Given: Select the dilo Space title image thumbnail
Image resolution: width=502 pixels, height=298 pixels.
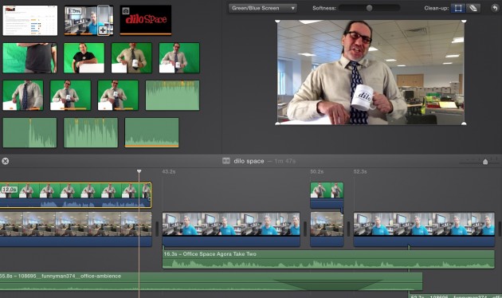Looking at the screenshot, I should pyautogui.click(x=146, y=20).
